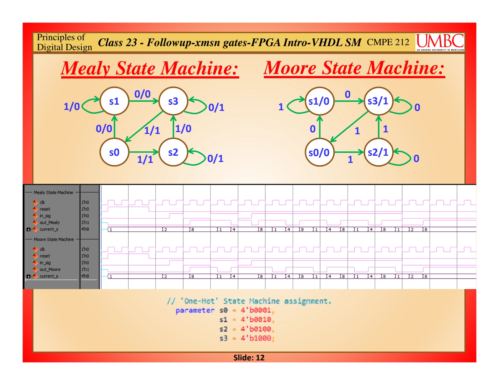
Task: Click the Moore reset signal diamond icon
Action: pos(35,256)
